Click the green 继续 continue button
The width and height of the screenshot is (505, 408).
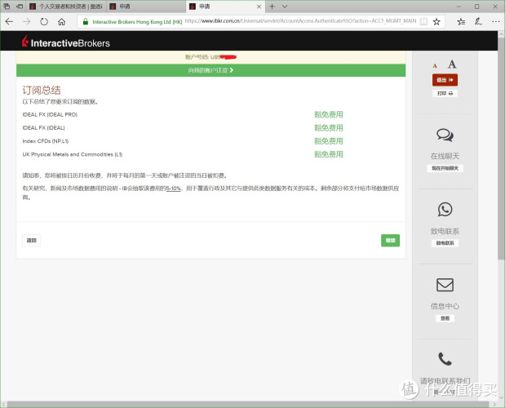tap(390, 240)
